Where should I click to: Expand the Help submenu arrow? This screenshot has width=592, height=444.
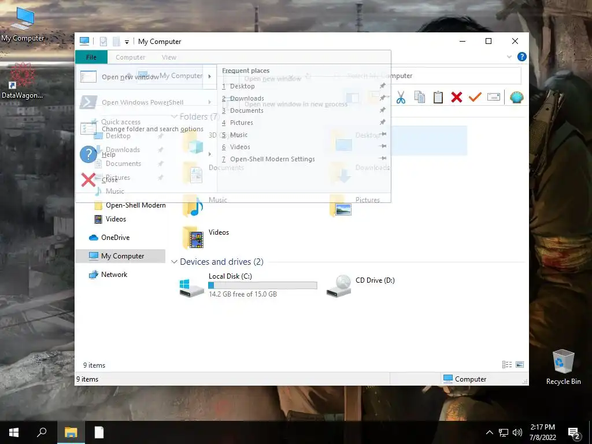point(209,154)
